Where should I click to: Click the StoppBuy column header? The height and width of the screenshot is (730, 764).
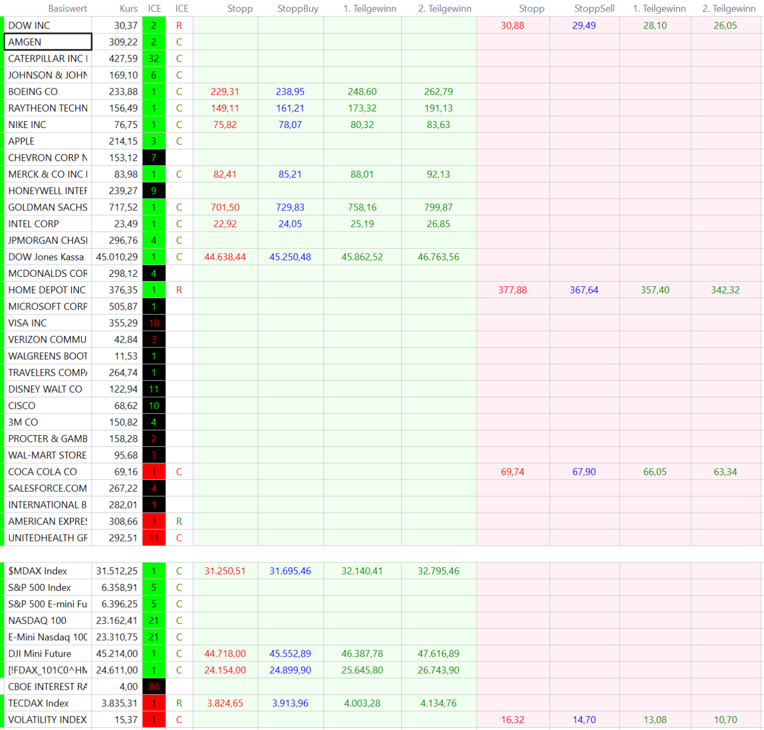(297, 9)
